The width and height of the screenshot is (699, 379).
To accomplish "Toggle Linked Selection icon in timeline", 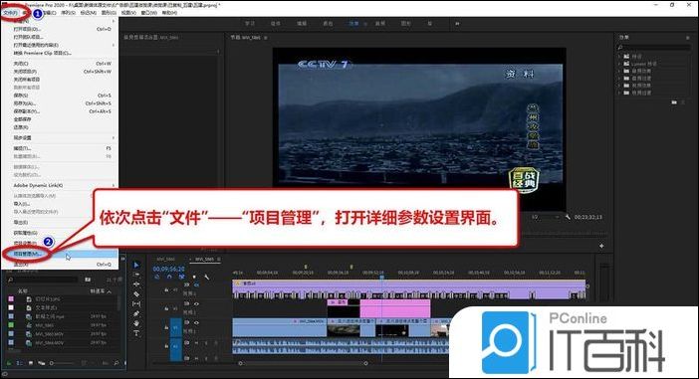I will pyautogui.click(x=181, y=277).
